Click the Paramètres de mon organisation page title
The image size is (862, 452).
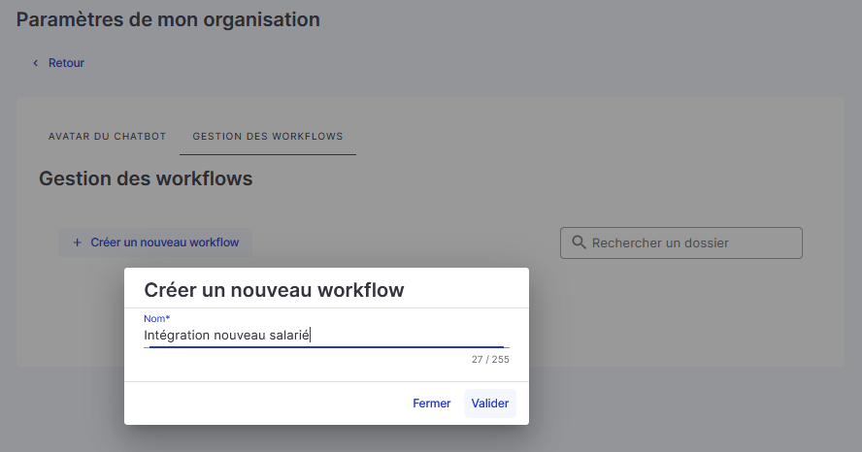pos(168,19)
